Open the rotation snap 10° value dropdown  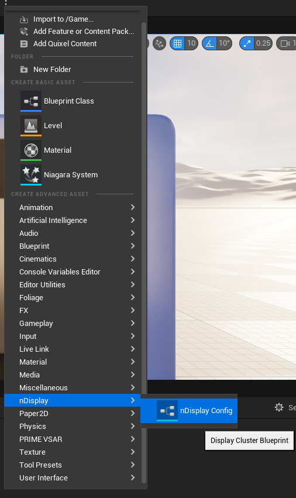pos(224,43)
